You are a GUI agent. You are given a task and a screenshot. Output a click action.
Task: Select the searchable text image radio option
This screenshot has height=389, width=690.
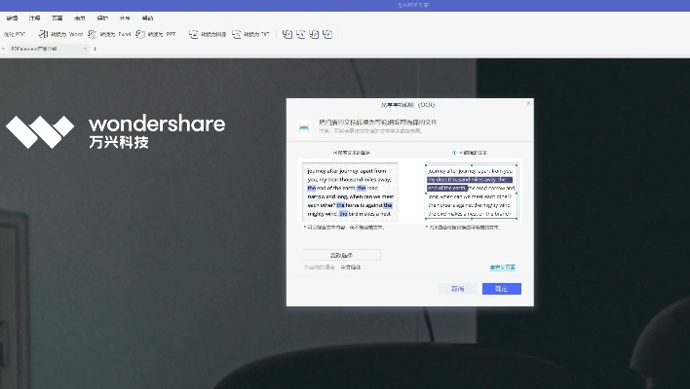pos(329,153)
